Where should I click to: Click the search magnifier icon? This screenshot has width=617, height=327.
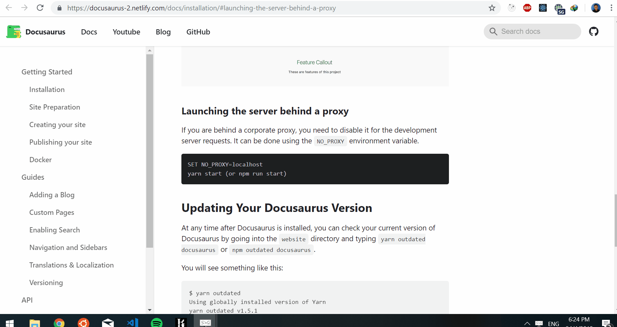493,32
